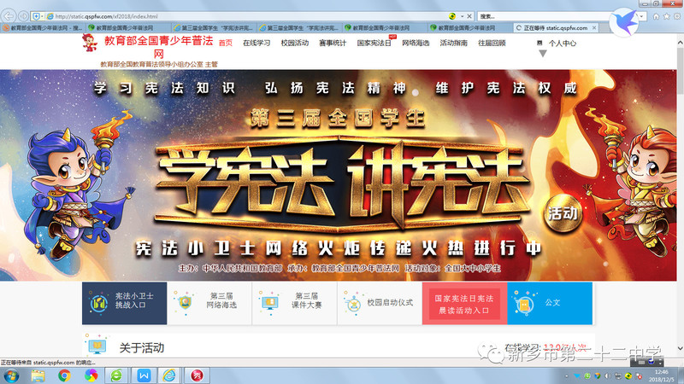Open the Internet Explorer taskbar icon

click(168, 375)
